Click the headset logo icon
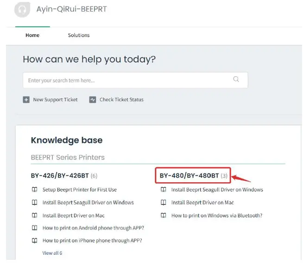Screen dimensions: 303x264 [x=22, y=9]
